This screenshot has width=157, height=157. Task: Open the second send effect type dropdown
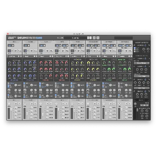(x=142, y=76)
